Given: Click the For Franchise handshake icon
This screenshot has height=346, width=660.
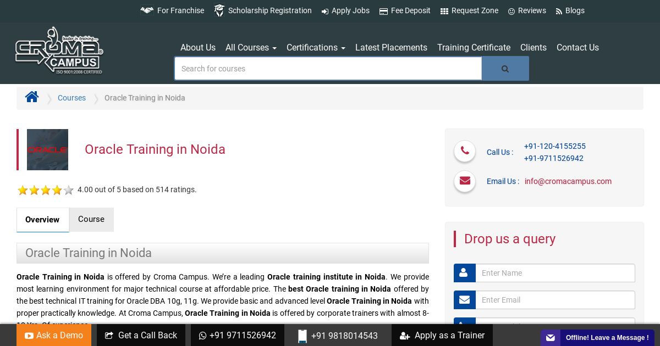Looking at the screenshot, I should [x=147, y=10].
